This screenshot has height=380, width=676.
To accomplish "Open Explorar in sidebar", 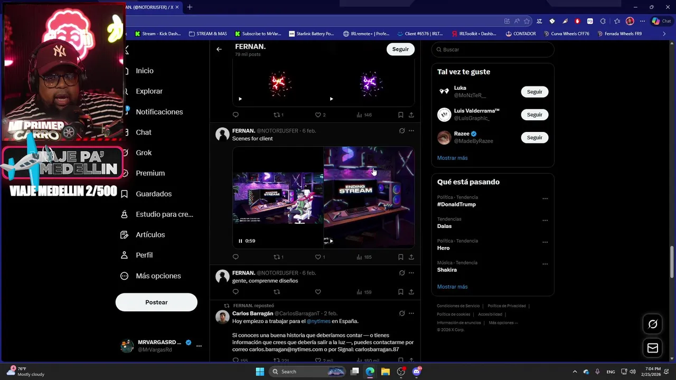I will 149,91.
